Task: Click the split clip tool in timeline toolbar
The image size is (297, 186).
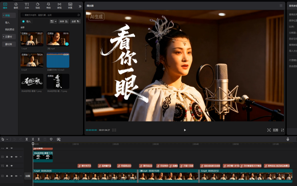Action: pyautogui.click(x=27, y=139)
